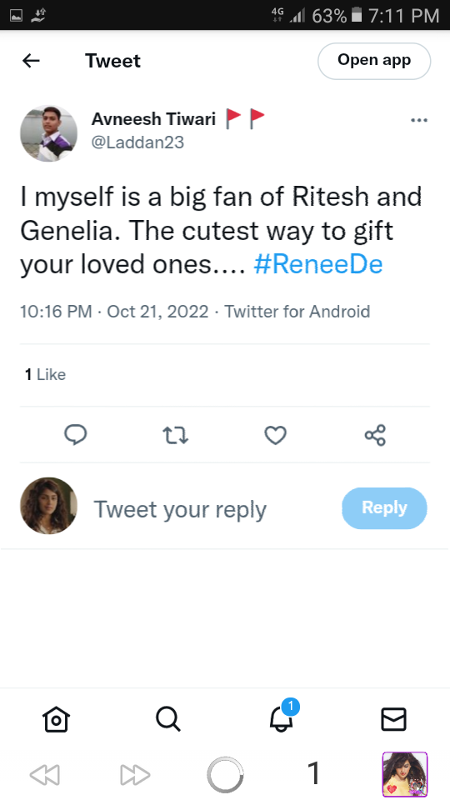450x800 pixels.
Task: Tap the blue Reply button
Action: 384,507
